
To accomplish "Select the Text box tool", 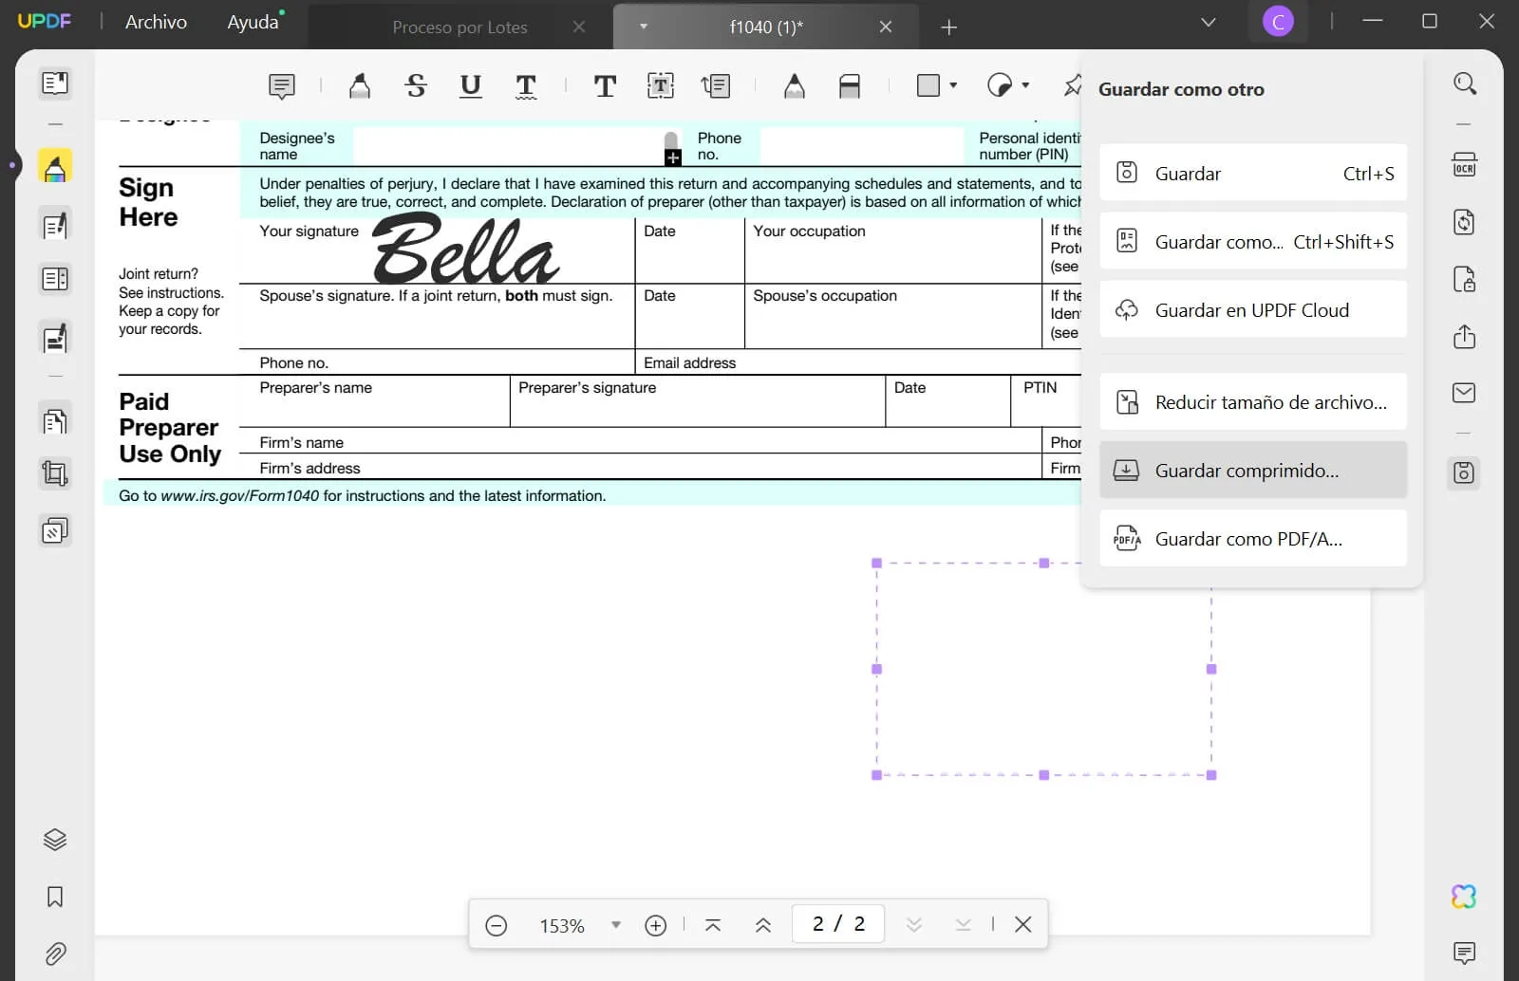I will coord(661,86).
